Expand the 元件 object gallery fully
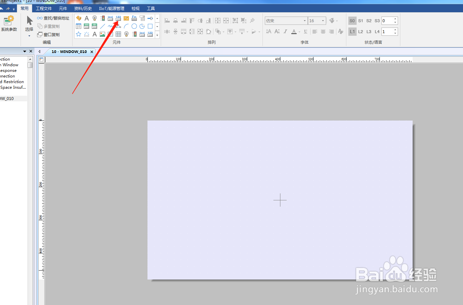 pyautogui.click(x=157, y=34)
